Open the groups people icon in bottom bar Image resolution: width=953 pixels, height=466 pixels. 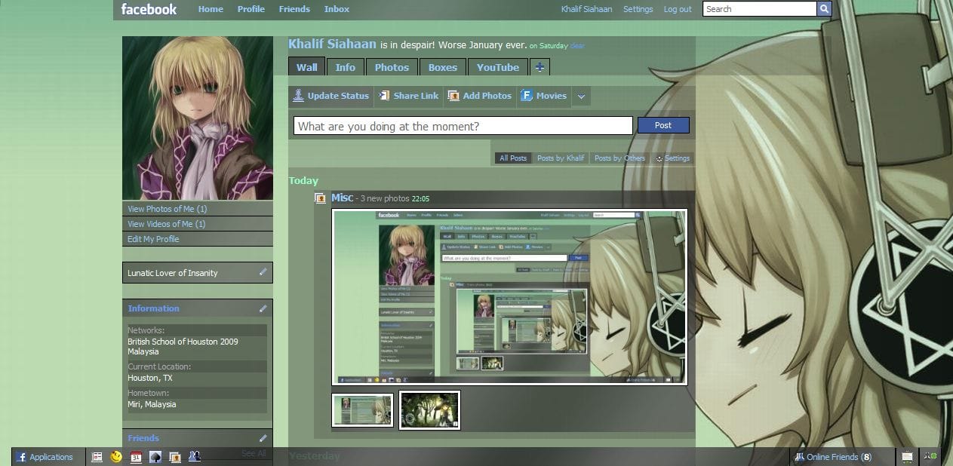click(195, 456)
